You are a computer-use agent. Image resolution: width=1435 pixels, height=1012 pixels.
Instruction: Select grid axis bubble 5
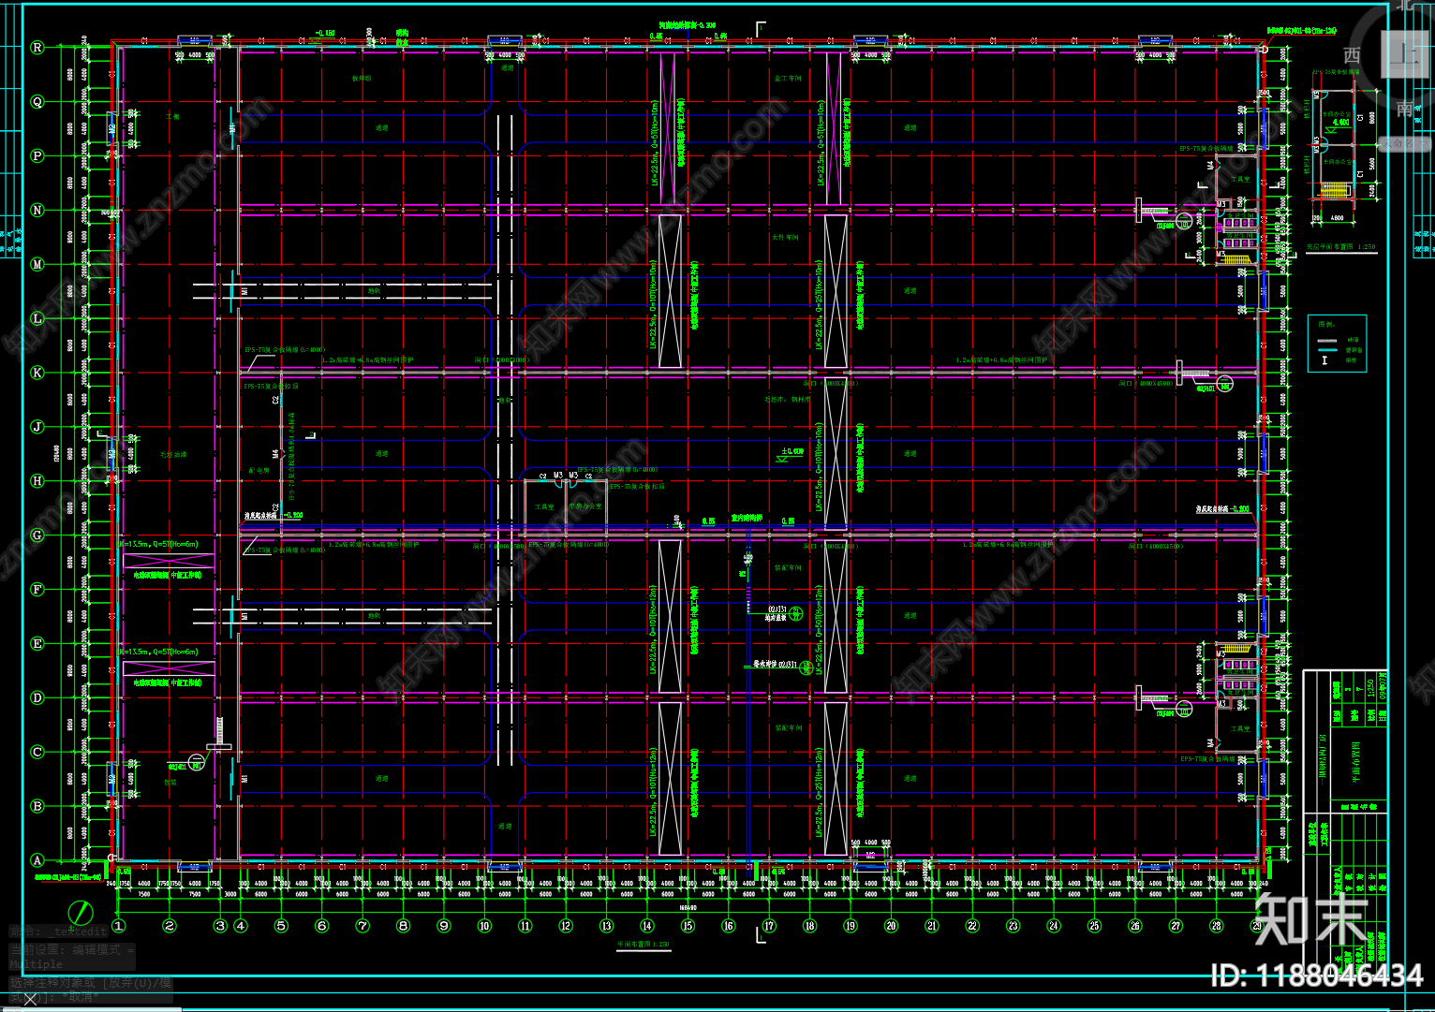point(281,926)
